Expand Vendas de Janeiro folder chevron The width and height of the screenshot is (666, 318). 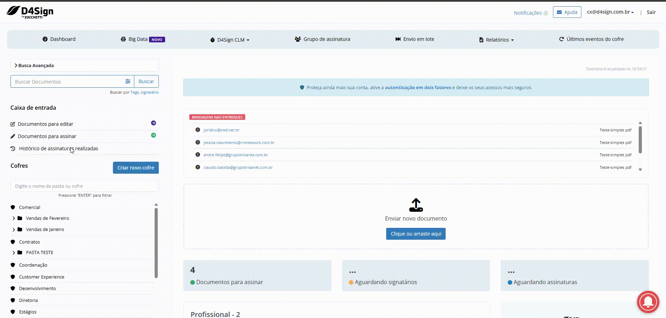tap(14, 230)
